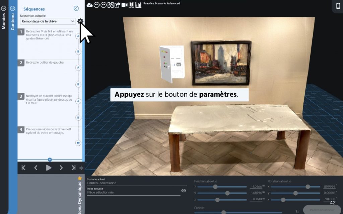Adjust the Rotation absolue z slider

pyautogui.click(x=295, y=200)
